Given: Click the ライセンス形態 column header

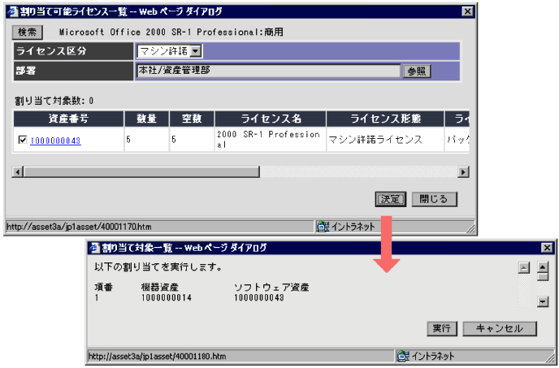Looking at the screenshot, I should coord(385,119).
